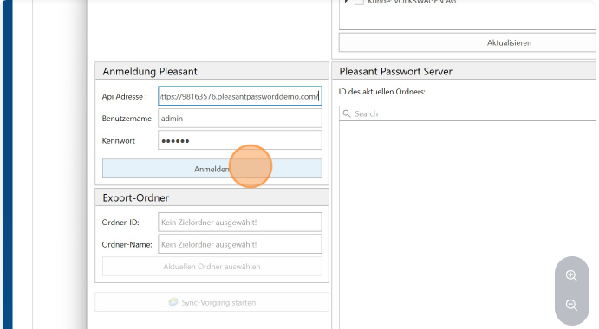
Task: Click the Export-Ordner panel header
Action: pyautogui.click(x=212, y=197)
